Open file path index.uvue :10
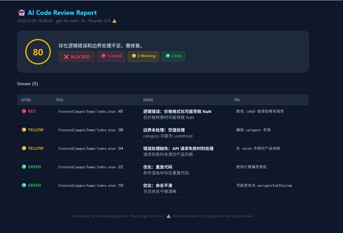The height and width of the screenshot is (233, 343). (x=90, y=185)
